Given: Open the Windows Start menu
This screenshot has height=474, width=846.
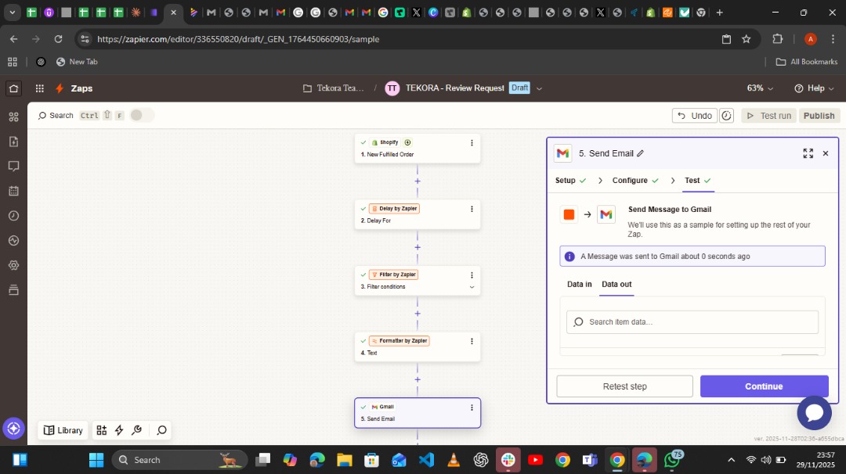Looking at the screenshot, I should click(96, 460).
